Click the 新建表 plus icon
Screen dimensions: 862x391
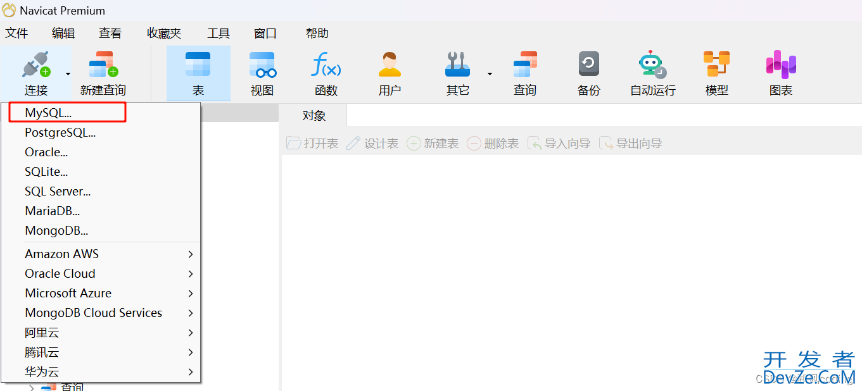pyautogui.click(x=414, y=144)
